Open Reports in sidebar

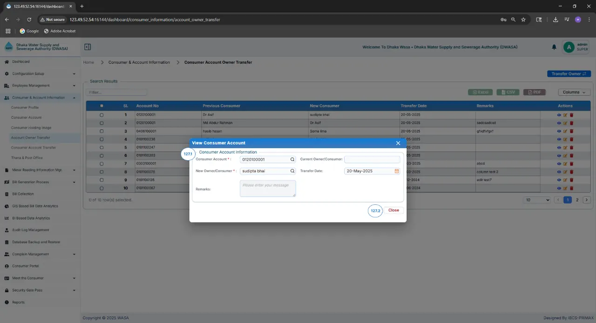point(19,302)
